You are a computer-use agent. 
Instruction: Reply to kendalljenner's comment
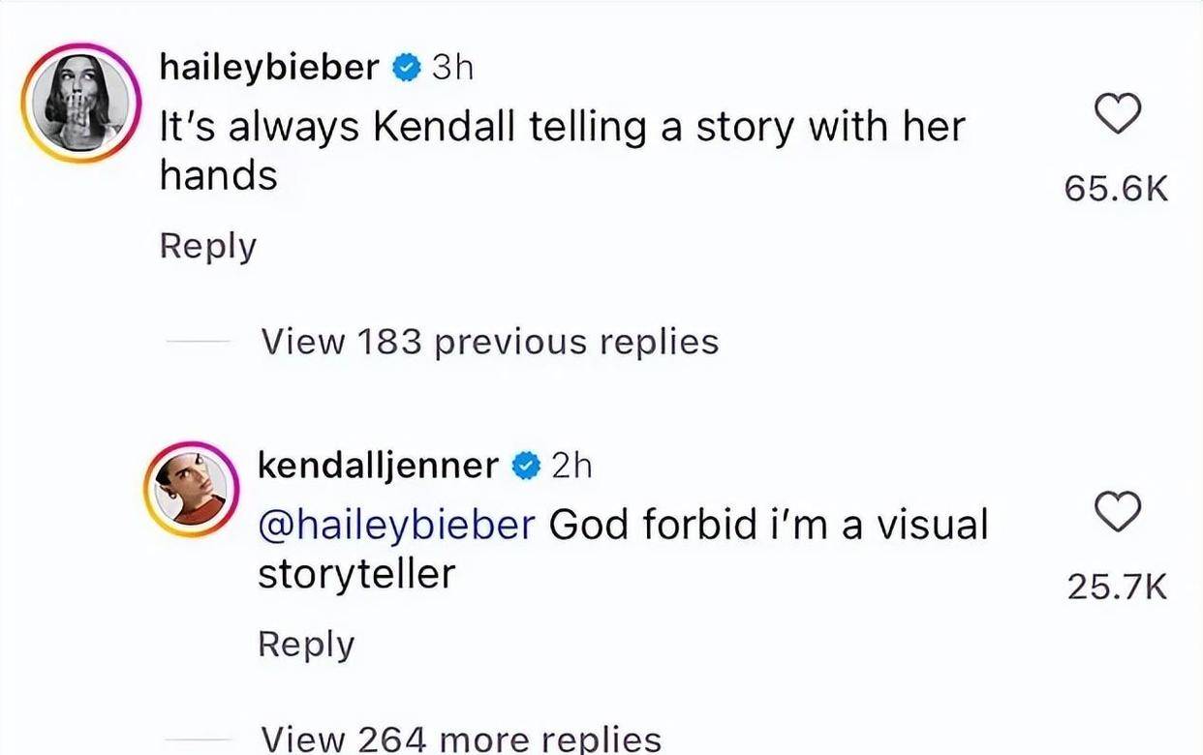click(x=306, y=644)
